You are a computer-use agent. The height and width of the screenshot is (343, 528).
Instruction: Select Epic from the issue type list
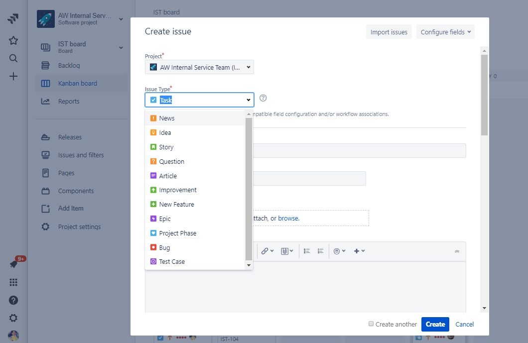point(164,219)
